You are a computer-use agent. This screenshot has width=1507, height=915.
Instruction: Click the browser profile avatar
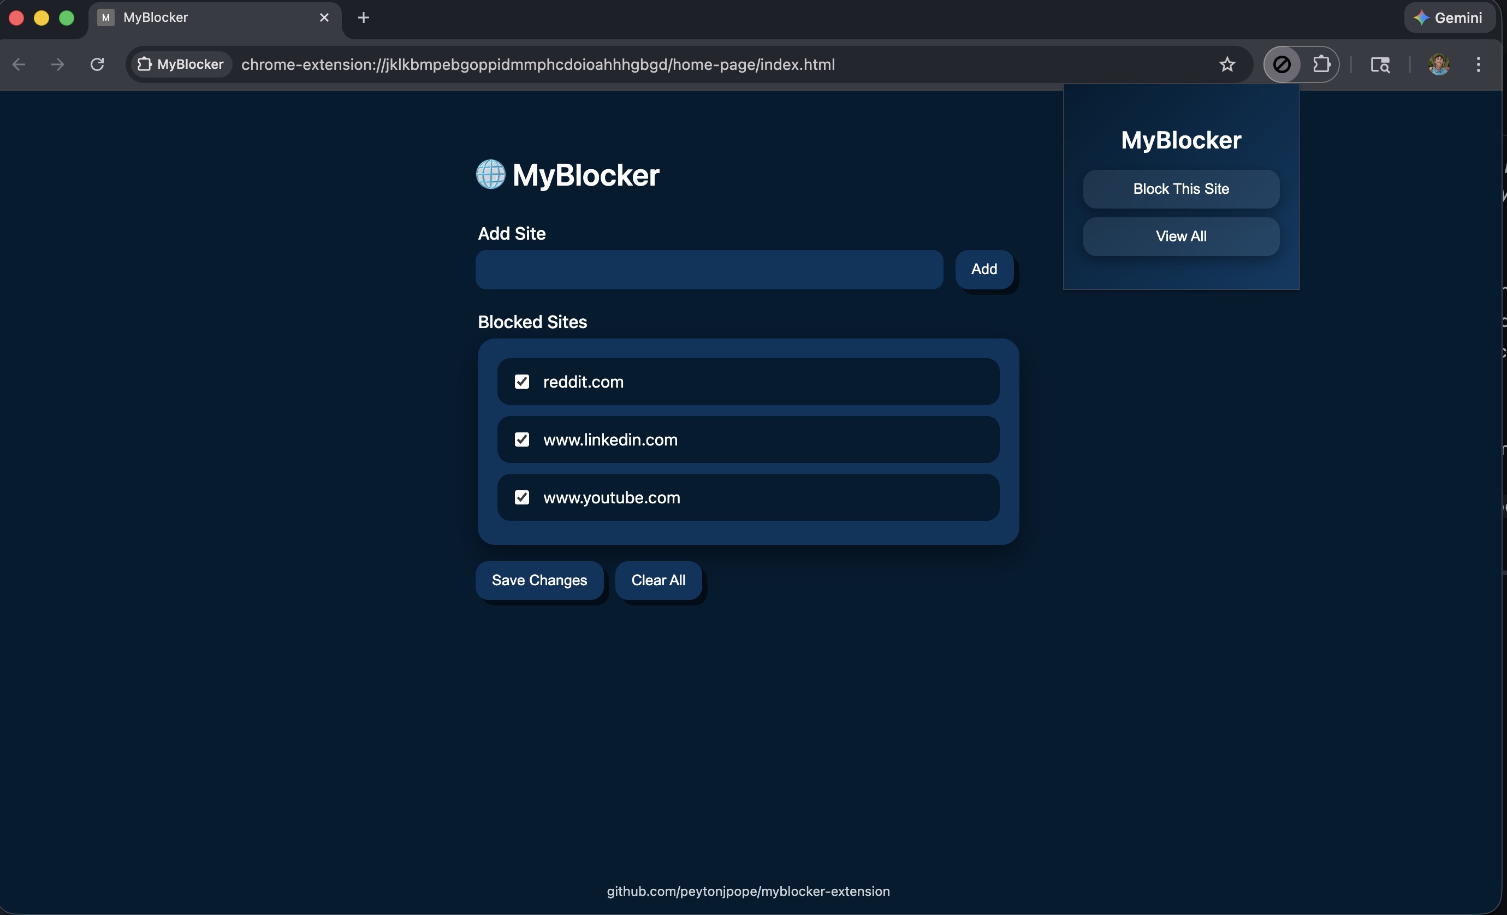[x=1439, y=64]
